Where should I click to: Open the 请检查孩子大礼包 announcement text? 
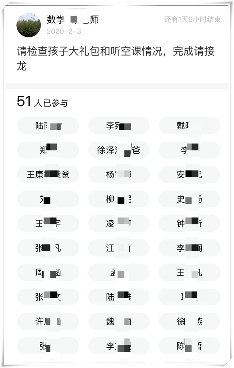[115, 59]
